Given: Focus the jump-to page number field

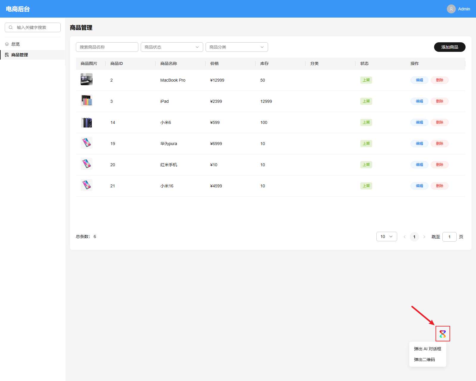Looking at the screenshot, I should (450, 237).
